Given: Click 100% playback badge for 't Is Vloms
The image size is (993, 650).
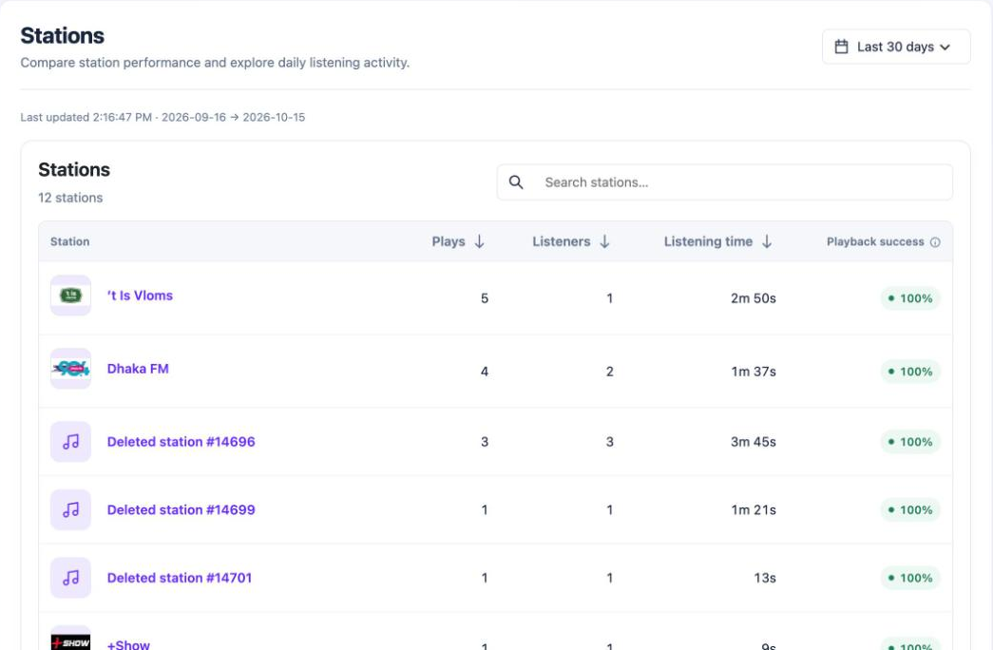Looking at the screenshot, I should [x=910, y=298].
